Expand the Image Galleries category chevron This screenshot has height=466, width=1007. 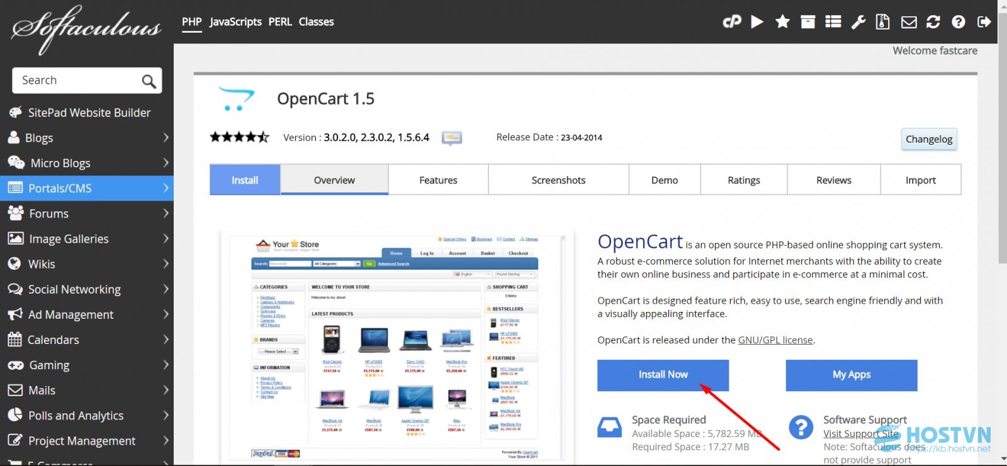tap(166, 238)
